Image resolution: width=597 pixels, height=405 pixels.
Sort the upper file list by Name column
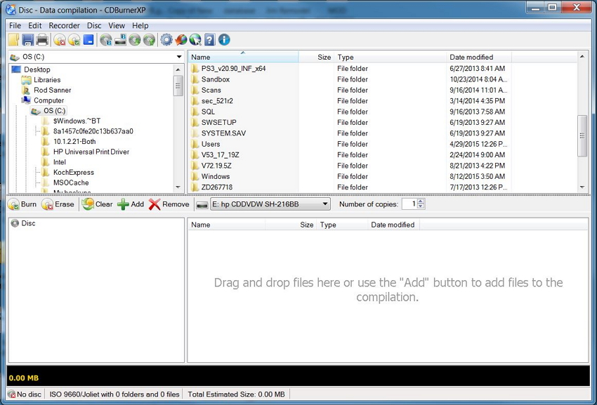pyautogui.click(x=243, y=57)
